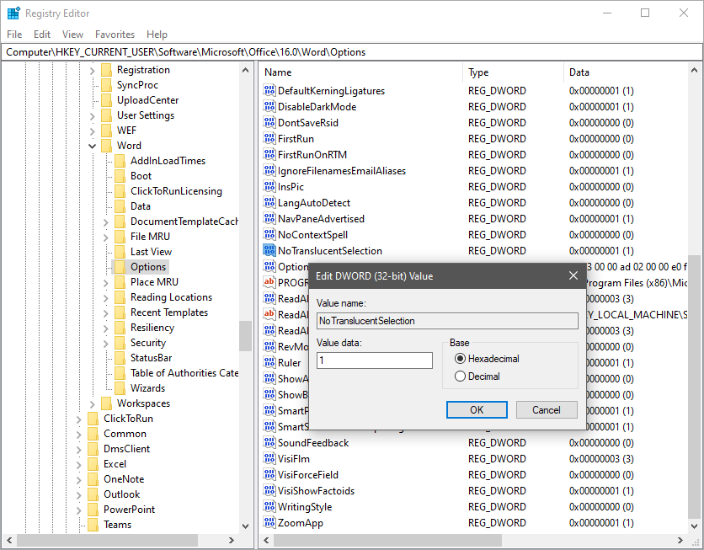Expand the Resiliency key

[x=105, y=328]
